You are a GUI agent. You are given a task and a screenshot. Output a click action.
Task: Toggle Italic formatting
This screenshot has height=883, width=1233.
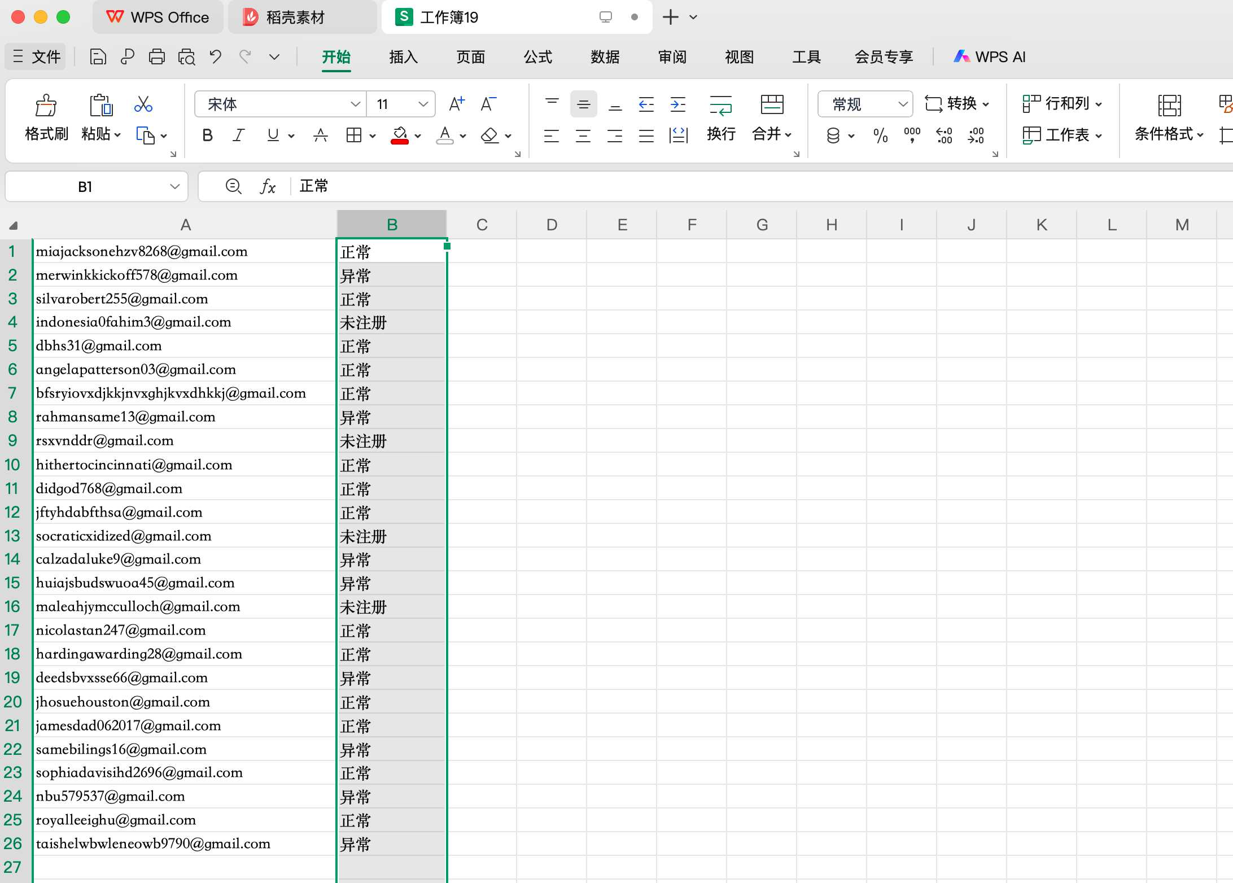click(239, 135)
